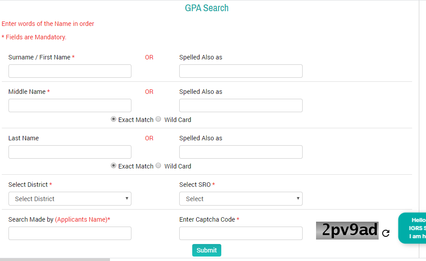Screen dimensions: 426x261
Task: Click Spelled Also as field beside Surname
Action: (241, 71)
